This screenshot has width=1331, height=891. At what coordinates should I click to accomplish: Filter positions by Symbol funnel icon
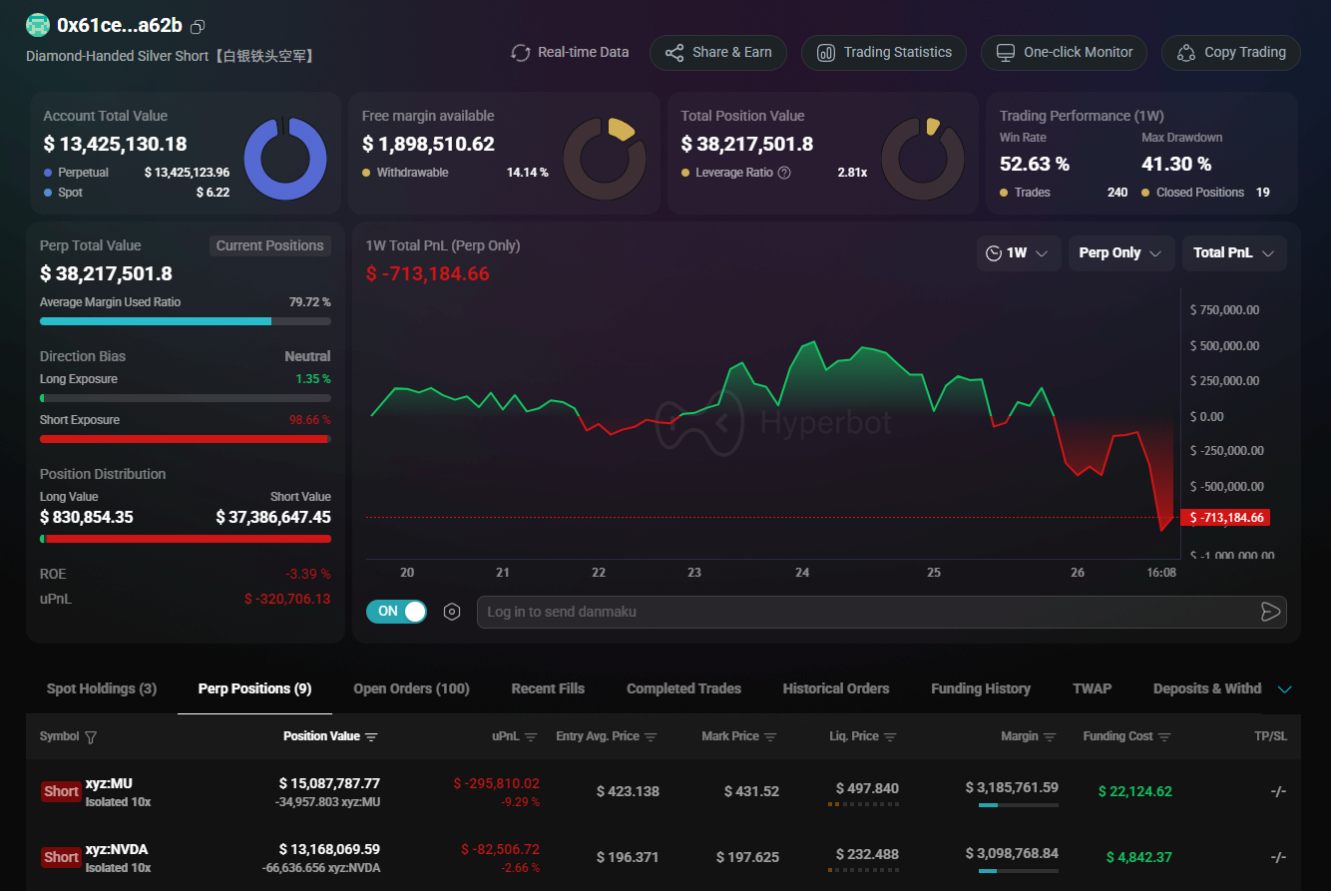(91, 737)
